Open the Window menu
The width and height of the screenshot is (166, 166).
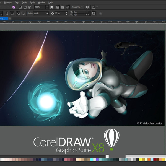(41, 2)
